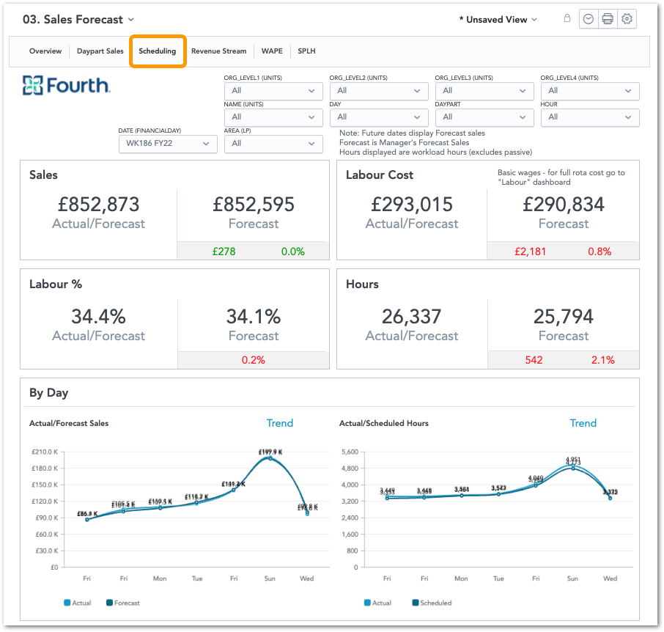Open the Unsaved View dropdown
The width and height of the screenshot is (664, 632).
point(498,20)
